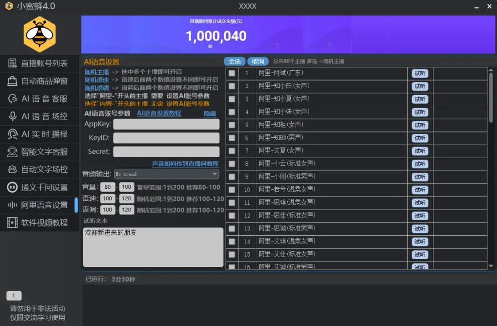Click 试听 for 阿里-阿斌(广东)
Screen dimensions: 497x326
coord(420,73)
